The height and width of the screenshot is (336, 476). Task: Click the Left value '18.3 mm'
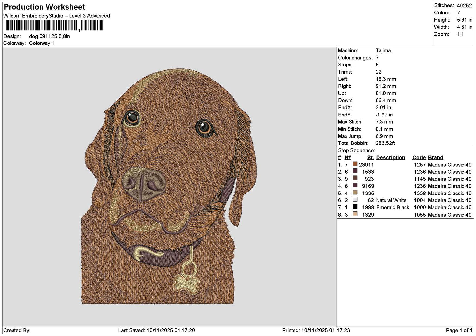tap(386, 79)
